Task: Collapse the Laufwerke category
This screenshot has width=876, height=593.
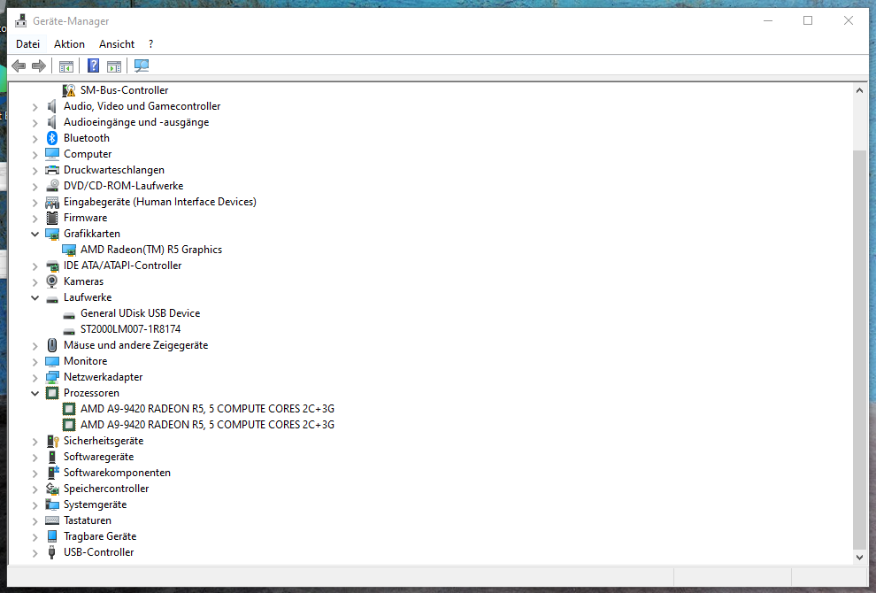Action: [35, 297]
